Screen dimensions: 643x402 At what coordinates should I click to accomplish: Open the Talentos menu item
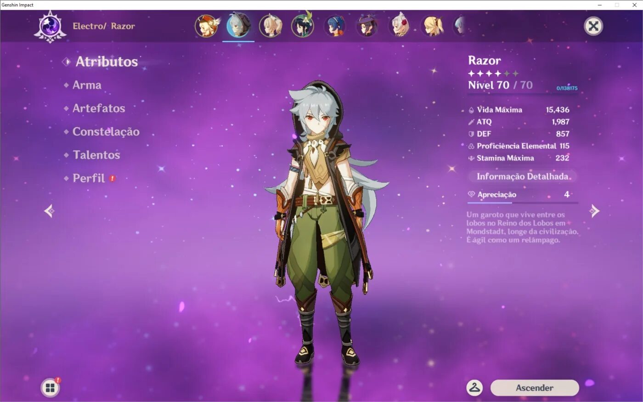(x=96, y=155)
